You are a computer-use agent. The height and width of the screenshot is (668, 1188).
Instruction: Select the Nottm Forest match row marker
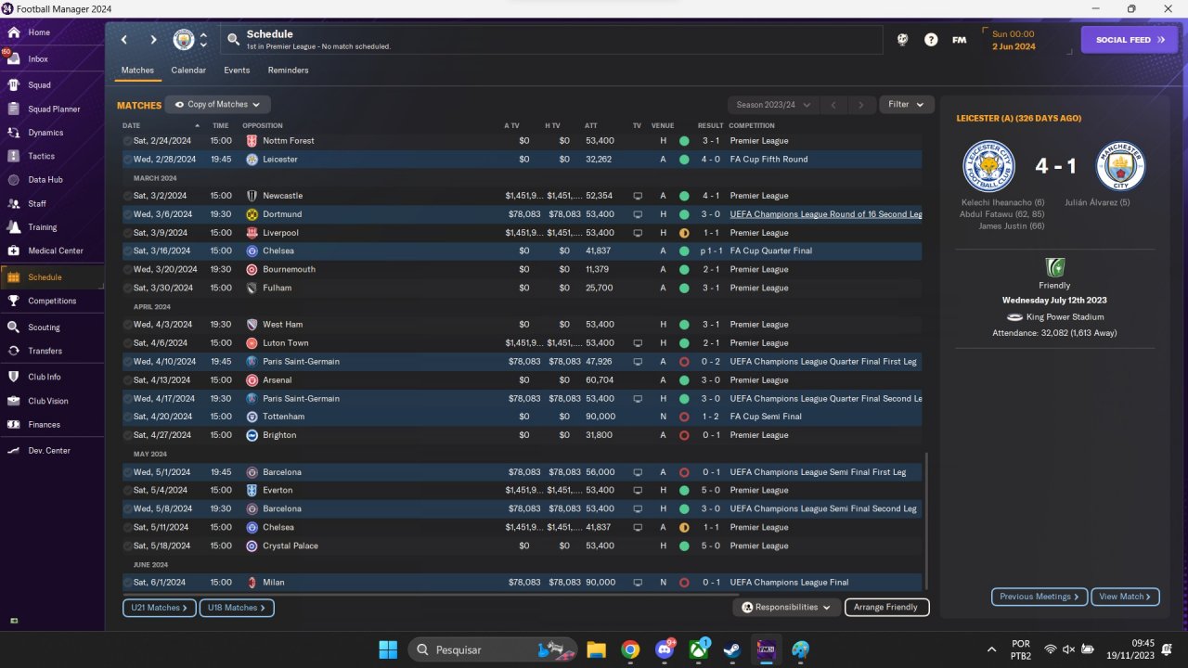tap(127, 141)
